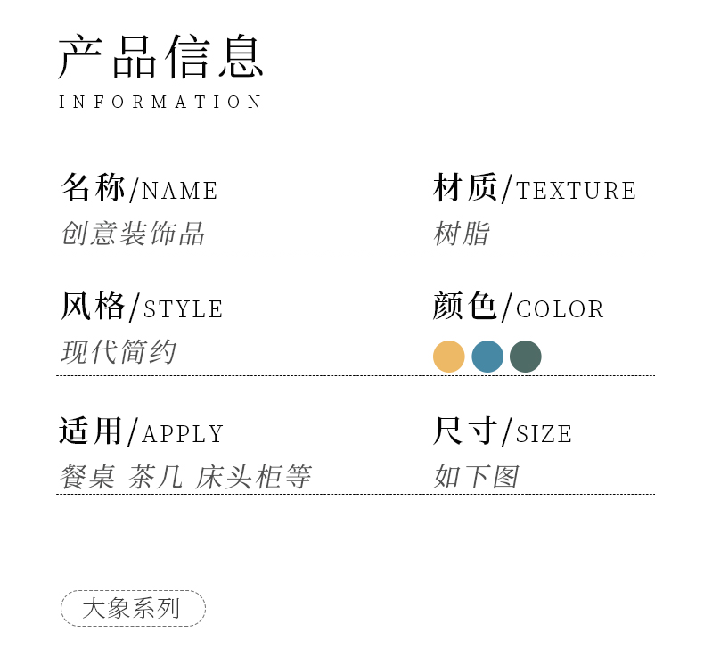This screenshot has height=665, width=704.
Task: Choose the blue color swatch
Action: click(x=487, y=357)
